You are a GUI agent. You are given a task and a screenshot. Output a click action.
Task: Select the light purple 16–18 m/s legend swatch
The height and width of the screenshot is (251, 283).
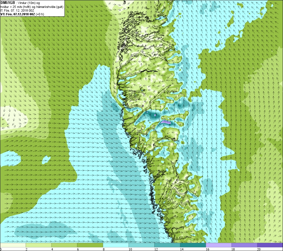pos(219,245)
